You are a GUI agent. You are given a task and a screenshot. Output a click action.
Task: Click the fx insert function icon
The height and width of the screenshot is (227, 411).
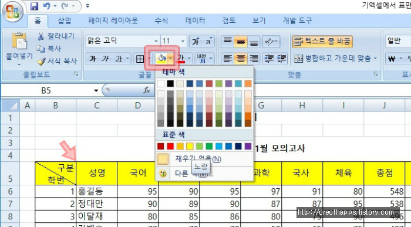coord(147,90)
